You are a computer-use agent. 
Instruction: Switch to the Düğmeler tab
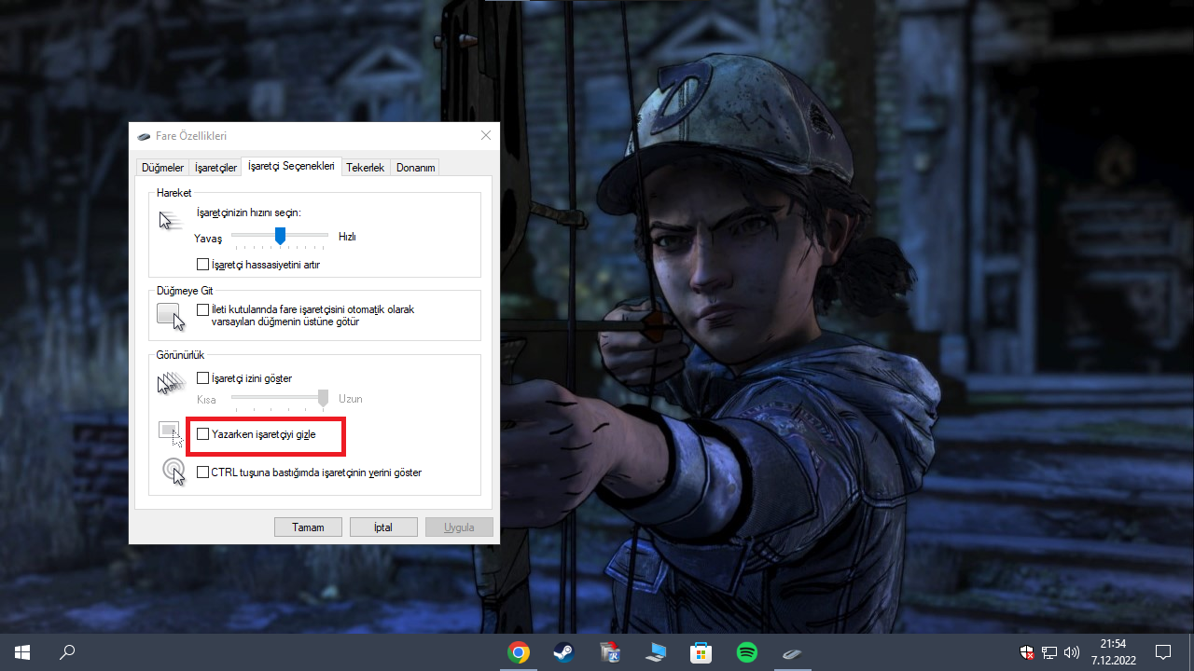point(162,168)
